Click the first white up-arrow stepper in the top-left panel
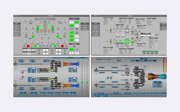This screenshot has width=180, height=112. coord(45,50)
